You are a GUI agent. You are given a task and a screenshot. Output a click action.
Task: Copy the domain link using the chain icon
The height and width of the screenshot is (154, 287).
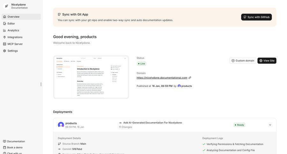(190, 78)
